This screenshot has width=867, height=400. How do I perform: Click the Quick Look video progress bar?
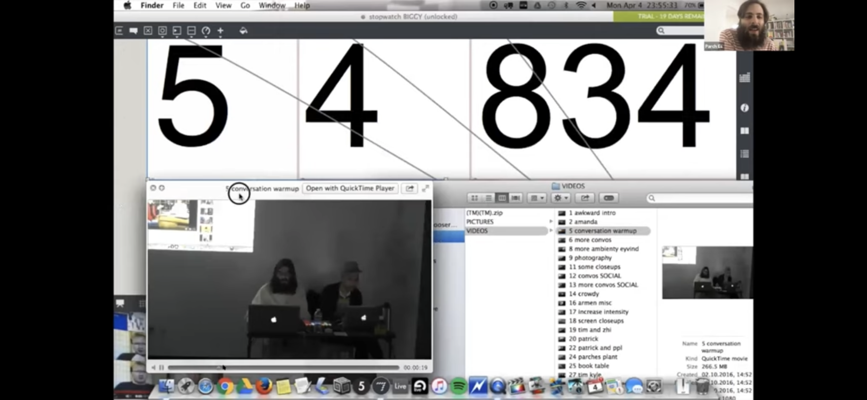(x=284, y=368)
